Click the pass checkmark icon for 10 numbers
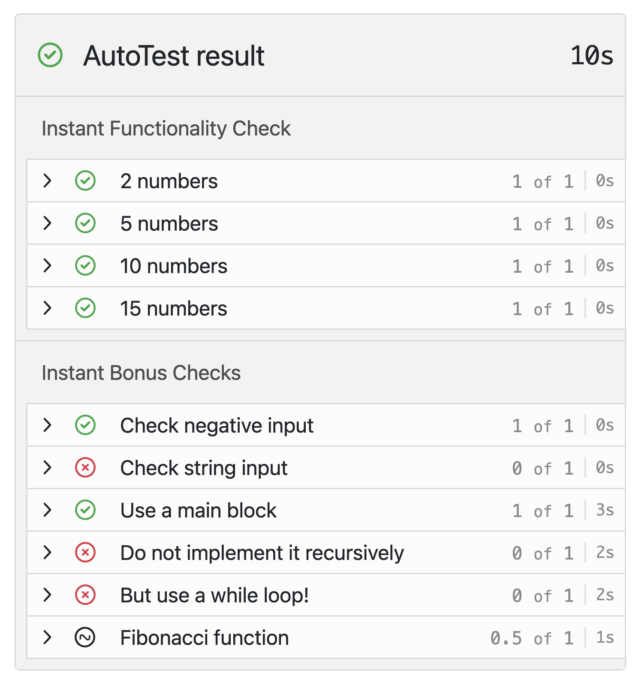The height and width of the screenshot is (692, 639). [85, 266]
